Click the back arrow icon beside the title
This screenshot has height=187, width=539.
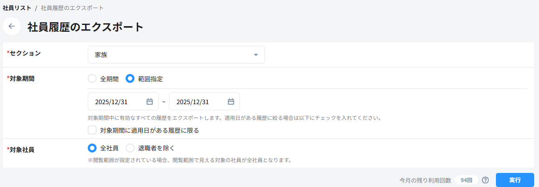click(x=12, y=27)
